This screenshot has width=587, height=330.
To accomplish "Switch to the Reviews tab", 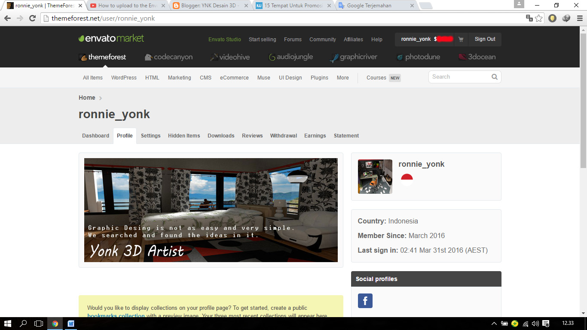I will point(252,136).
